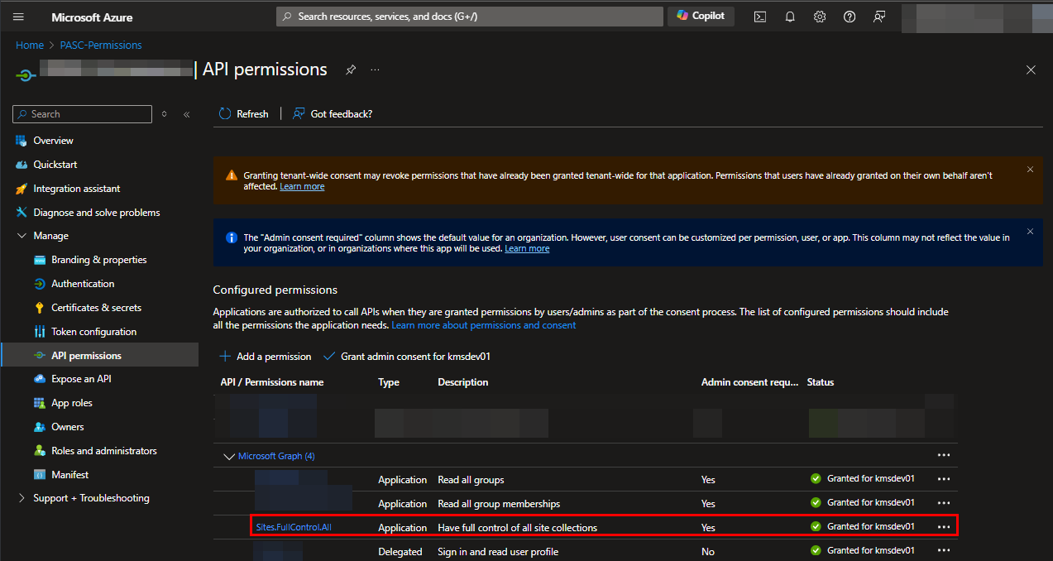Viewport: 1053px width, 561px height.
Task: Open ellipsis for Read all group memberships row
Action: tap(944, 503)
